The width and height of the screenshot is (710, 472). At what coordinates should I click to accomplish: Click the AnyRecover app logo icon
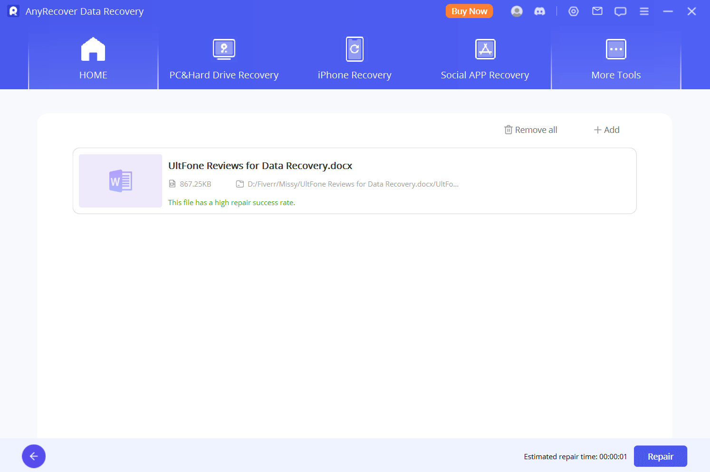[13, 11]
